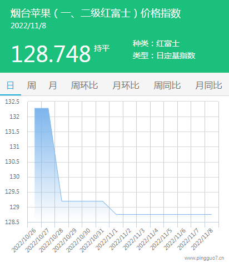
Task: Click the 2022/10/26 x-axis date label
Action: [x=24, y=240]
